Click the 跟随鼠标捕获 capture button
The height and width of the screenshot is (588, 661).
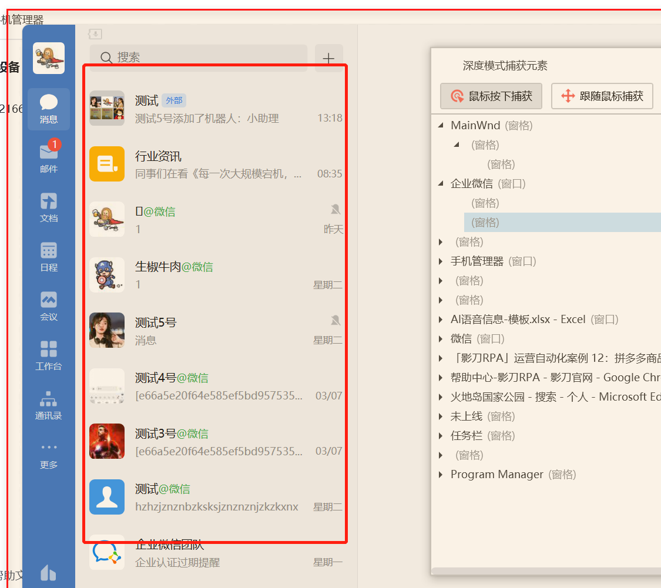(x=602, y=96)
